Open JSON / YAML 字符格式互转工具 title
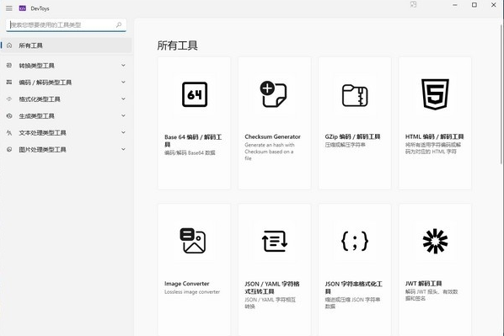Viewport: 504px width, 336px height. coord(272,287)
